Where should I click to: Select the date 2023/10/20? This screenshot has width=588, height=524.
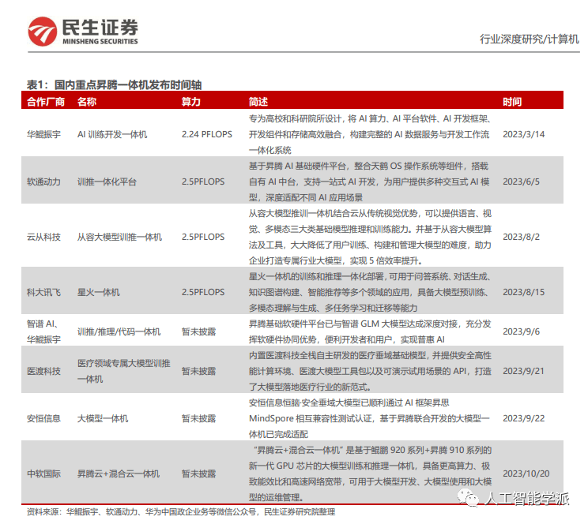click(526, 473)
